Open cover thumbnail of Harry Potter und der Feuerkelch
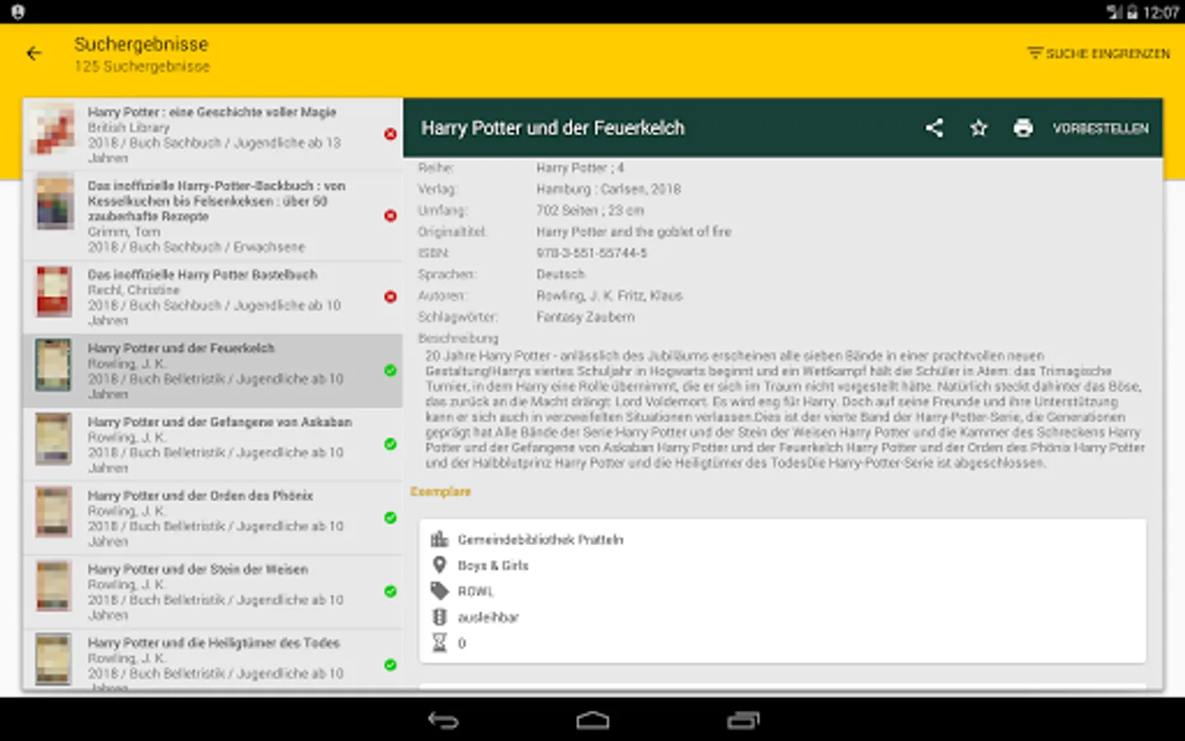The width and height of the screenshot is (1185, 741). pyautogui.click(x=53, y=365)
